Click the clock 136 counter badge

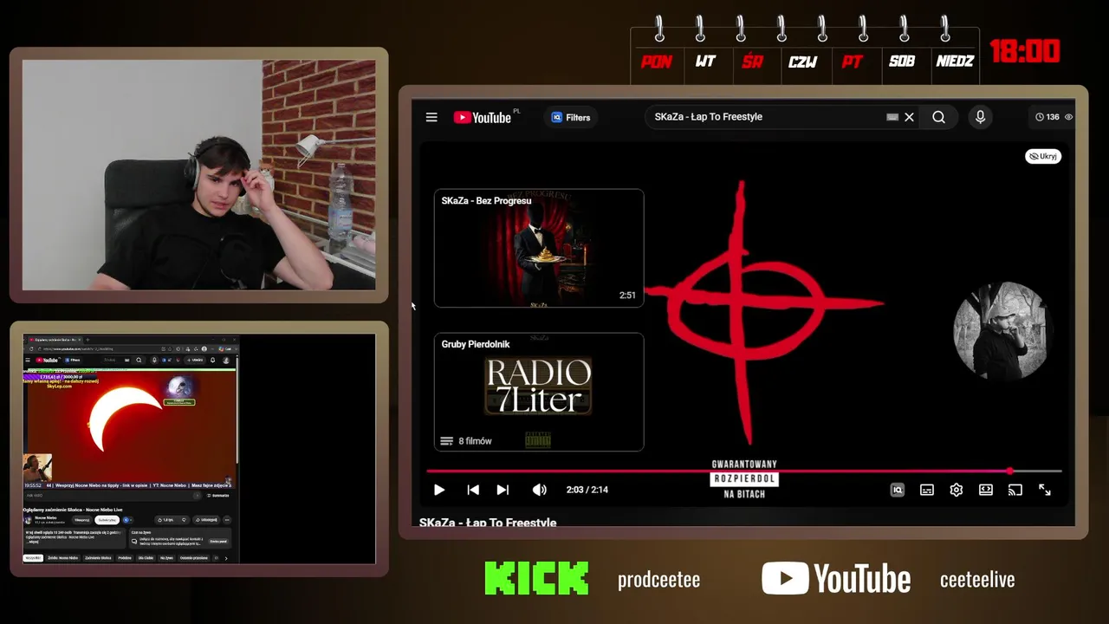point(1047,117)
